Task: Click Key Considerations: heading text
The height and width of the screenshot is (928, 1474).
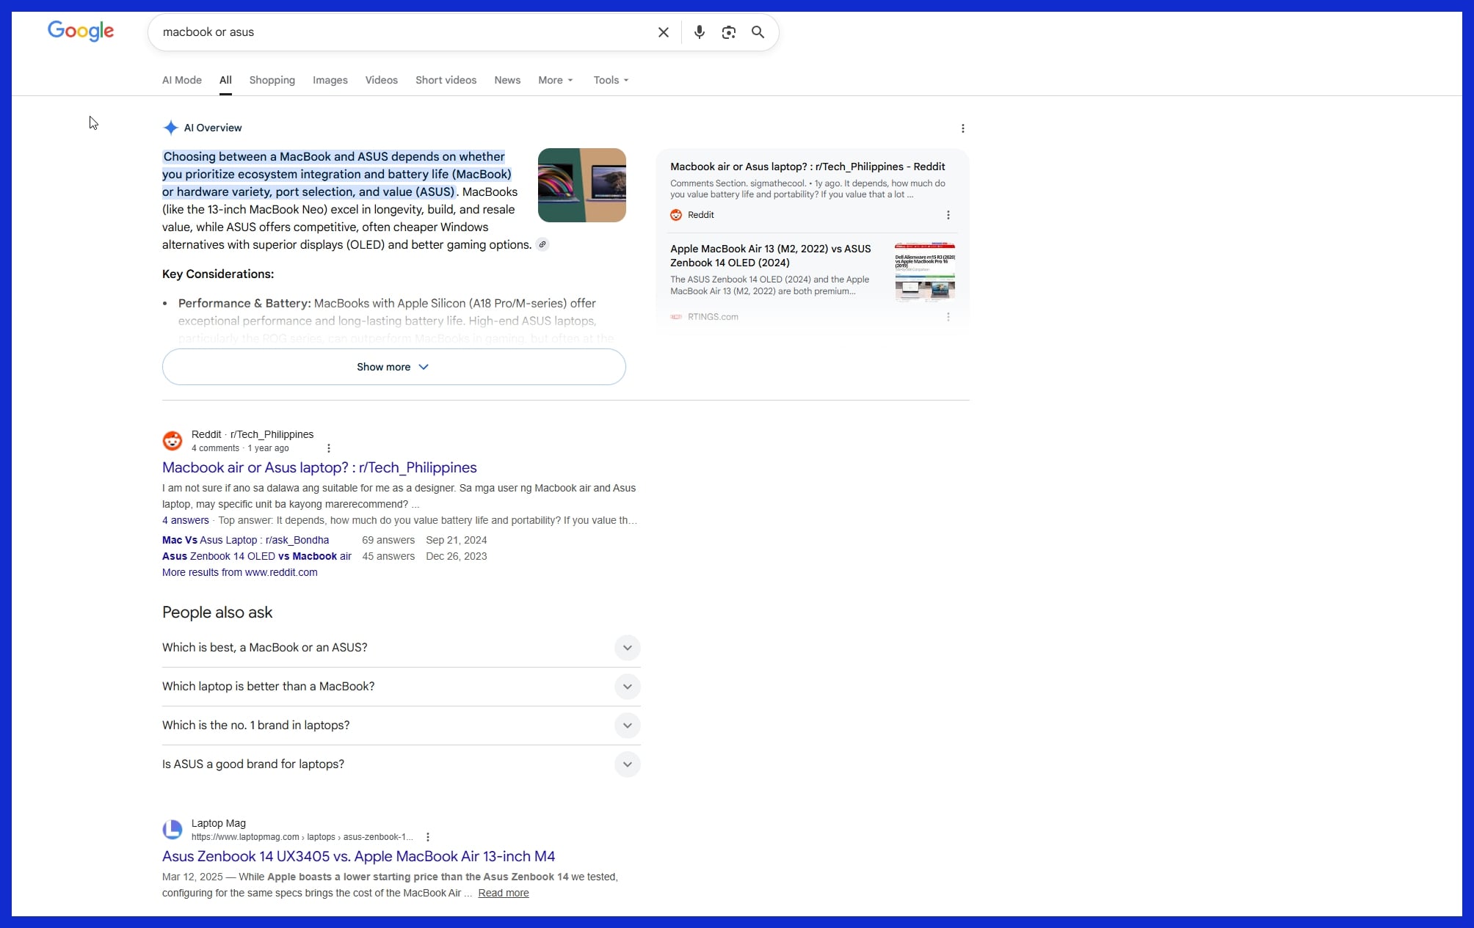Action: [218, 274]
